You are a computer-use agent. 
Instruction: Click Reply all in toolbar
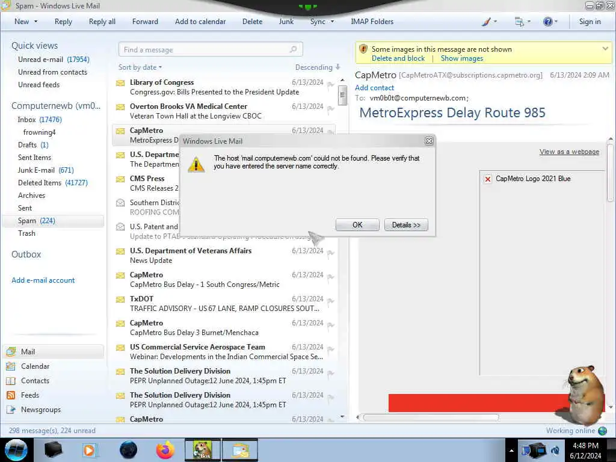click(102, 22)
